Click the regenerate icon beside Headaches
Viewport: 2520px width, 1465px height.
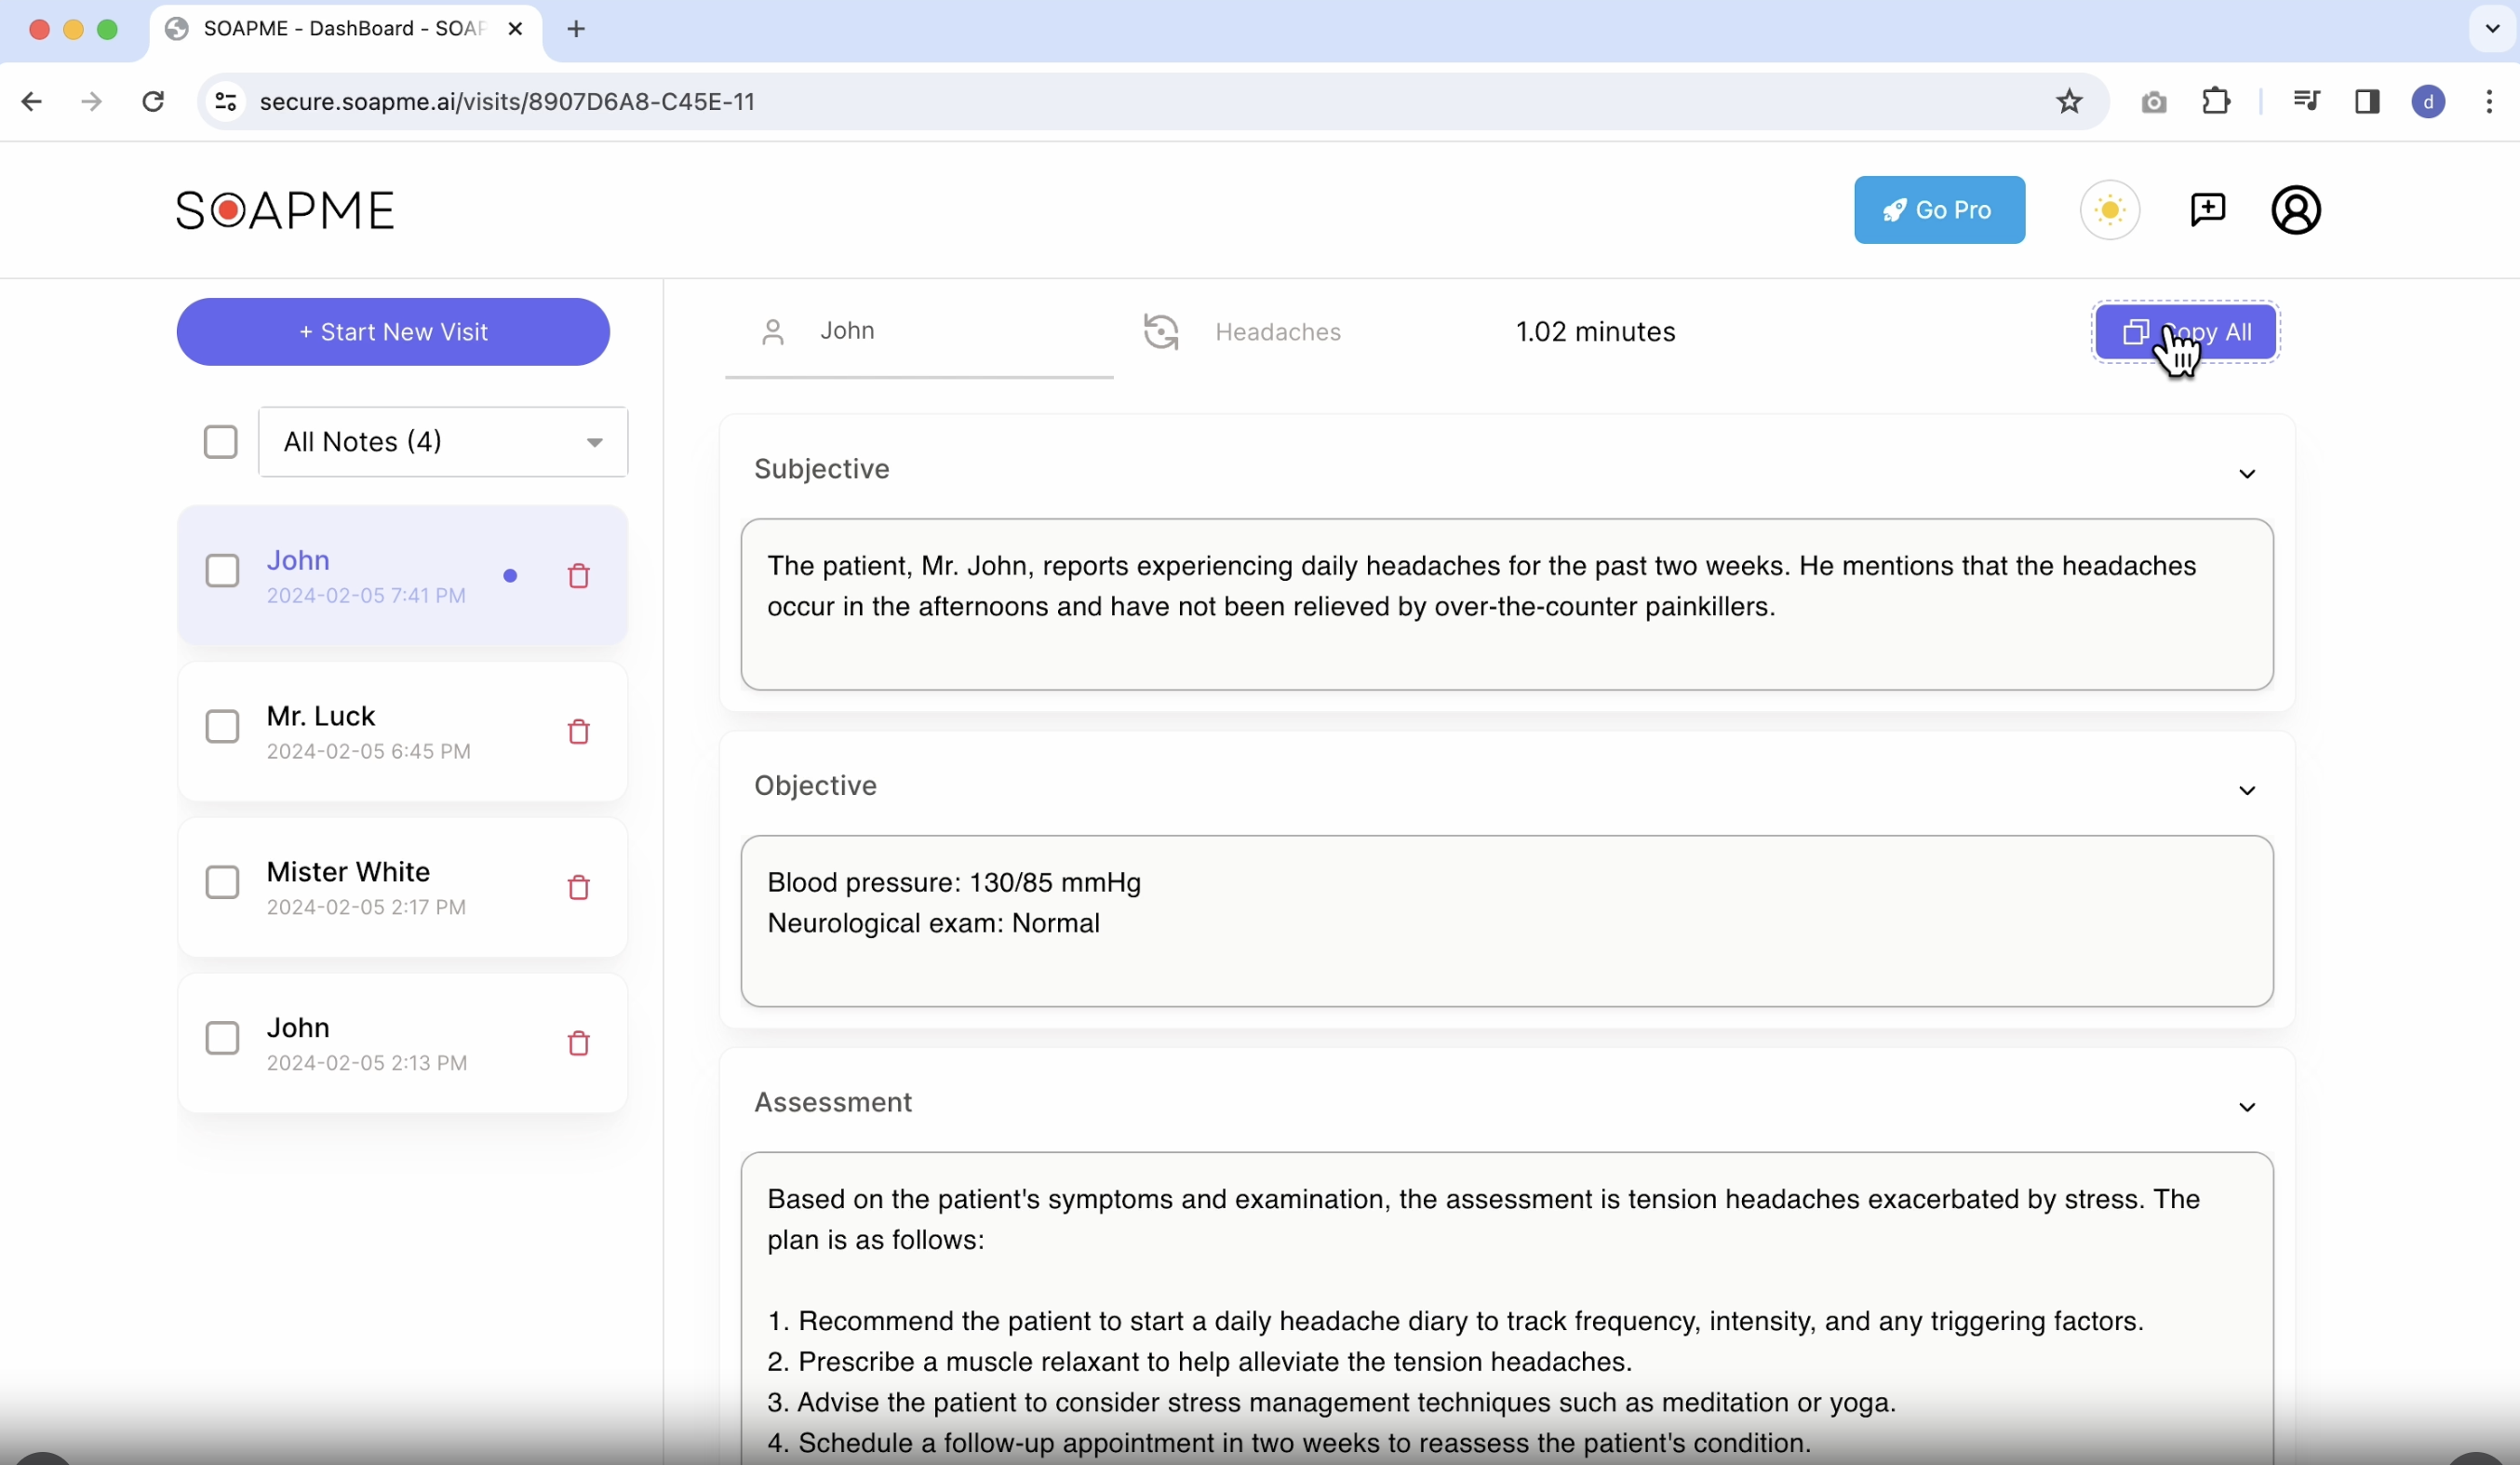click(x=1161, y=332)
